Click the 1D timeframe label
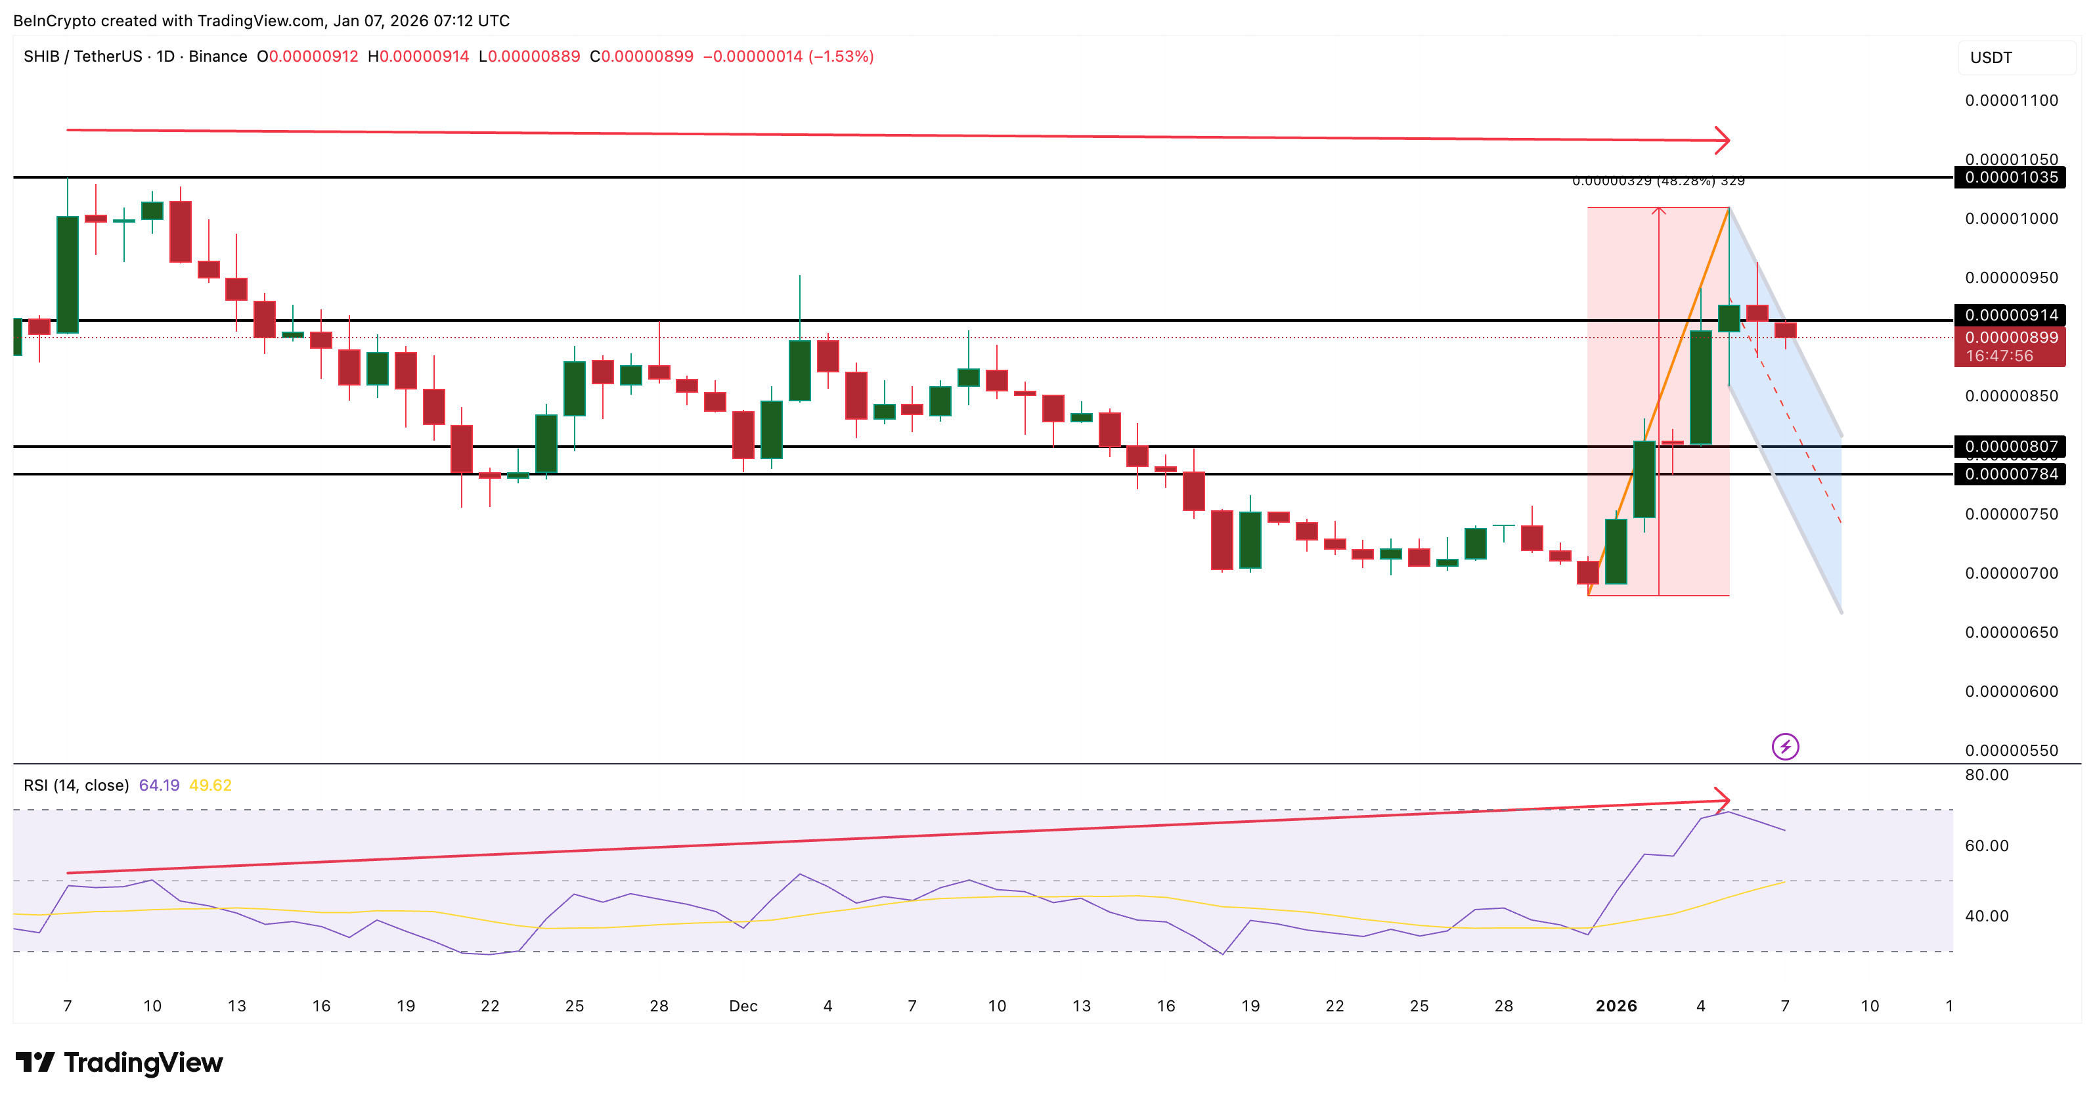Screen dimensions: 2095x1102 tap(167, 56)
